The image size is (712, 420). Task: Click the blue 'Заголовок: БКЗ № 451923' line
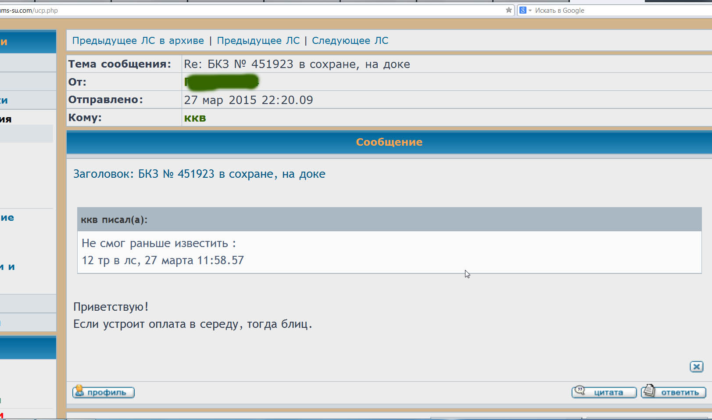click(x=199, y=174)
